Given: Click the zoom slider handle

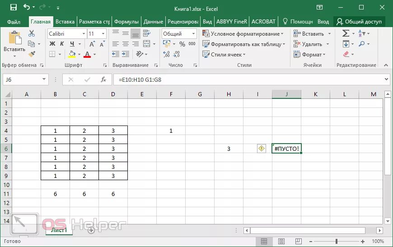Looking at the screenshot, I should click(x=337, y=242).
